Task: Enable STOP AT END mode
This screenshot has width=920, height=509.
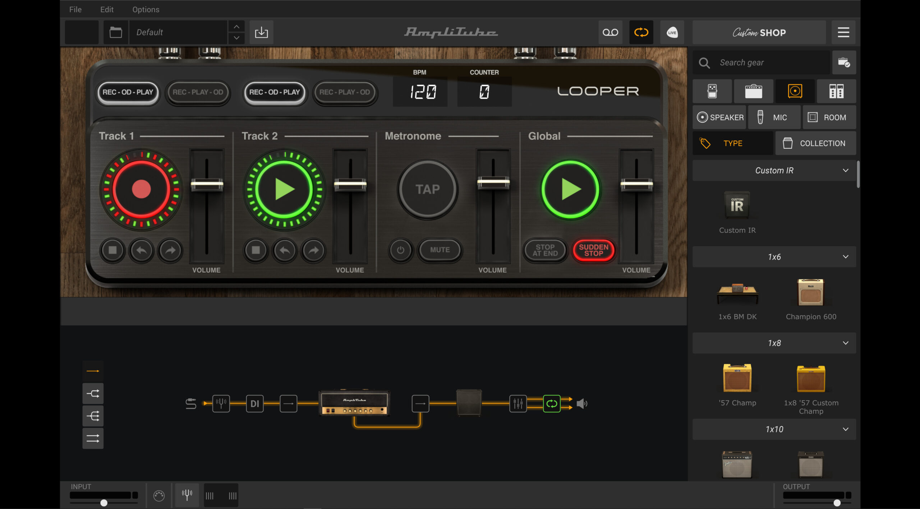Action: [x=545, y=250]
